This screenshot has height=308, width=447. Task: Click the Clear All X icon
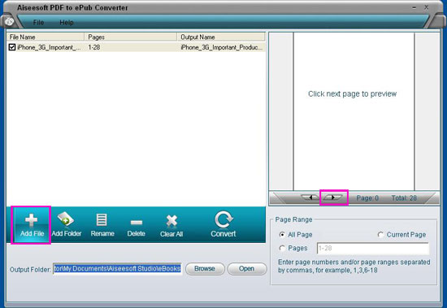[171, 221]
